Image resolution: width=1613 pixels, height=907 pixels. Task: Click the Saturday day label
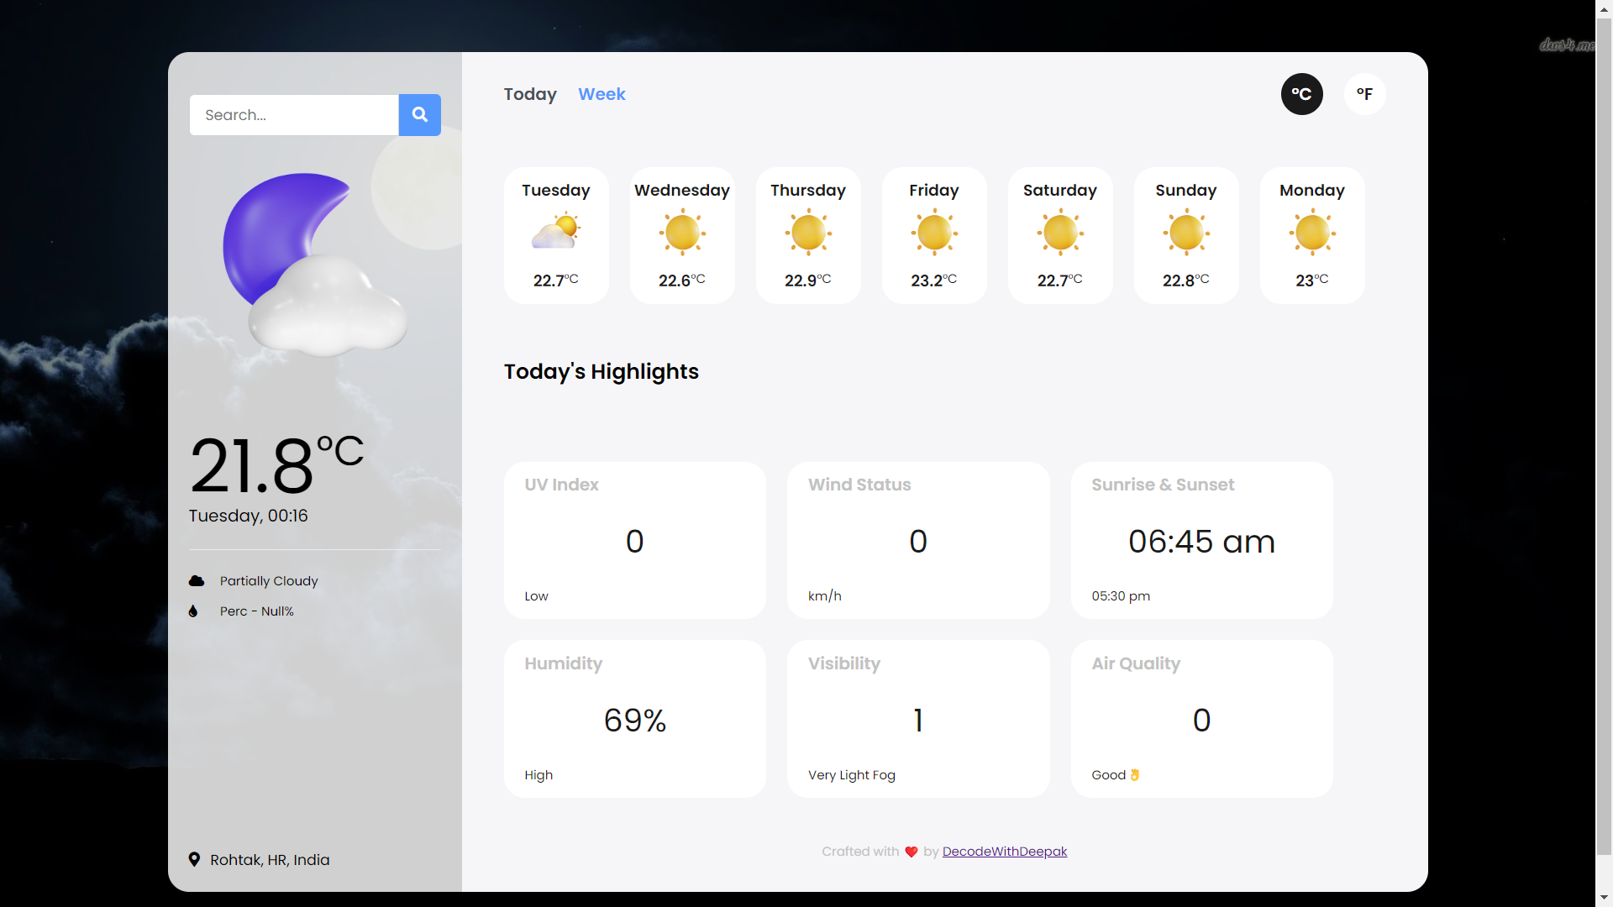1060,191
